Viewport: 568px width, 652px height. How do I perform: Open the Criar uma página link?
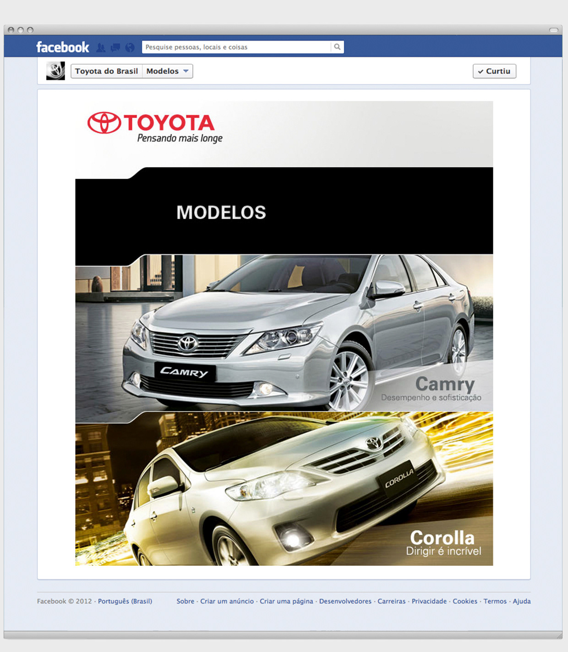pos(286,601)
